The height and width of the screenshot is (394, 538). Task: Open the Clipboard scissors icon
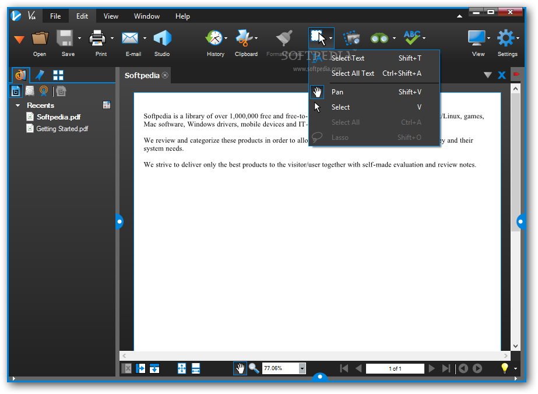click(244, 38)
